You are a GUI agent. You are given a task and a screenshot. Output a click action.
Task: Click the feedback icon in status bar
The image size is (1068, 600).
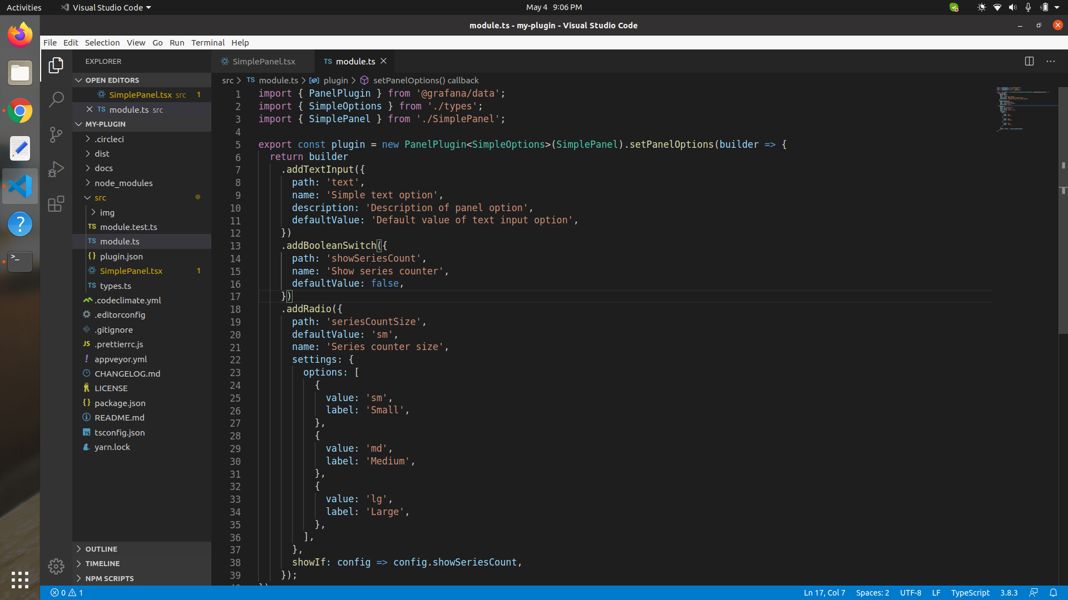point(1034,593)
